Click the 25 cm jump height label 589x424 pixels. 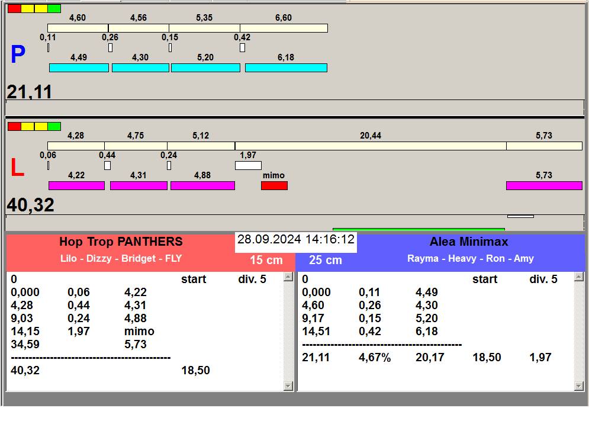[x=325, y=261]
